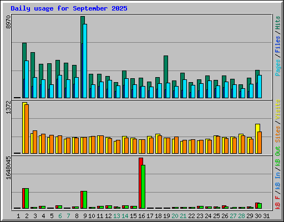
Task: Select the day 18 x-axis label
Action: pyautogui.click(x=158, y=216)
